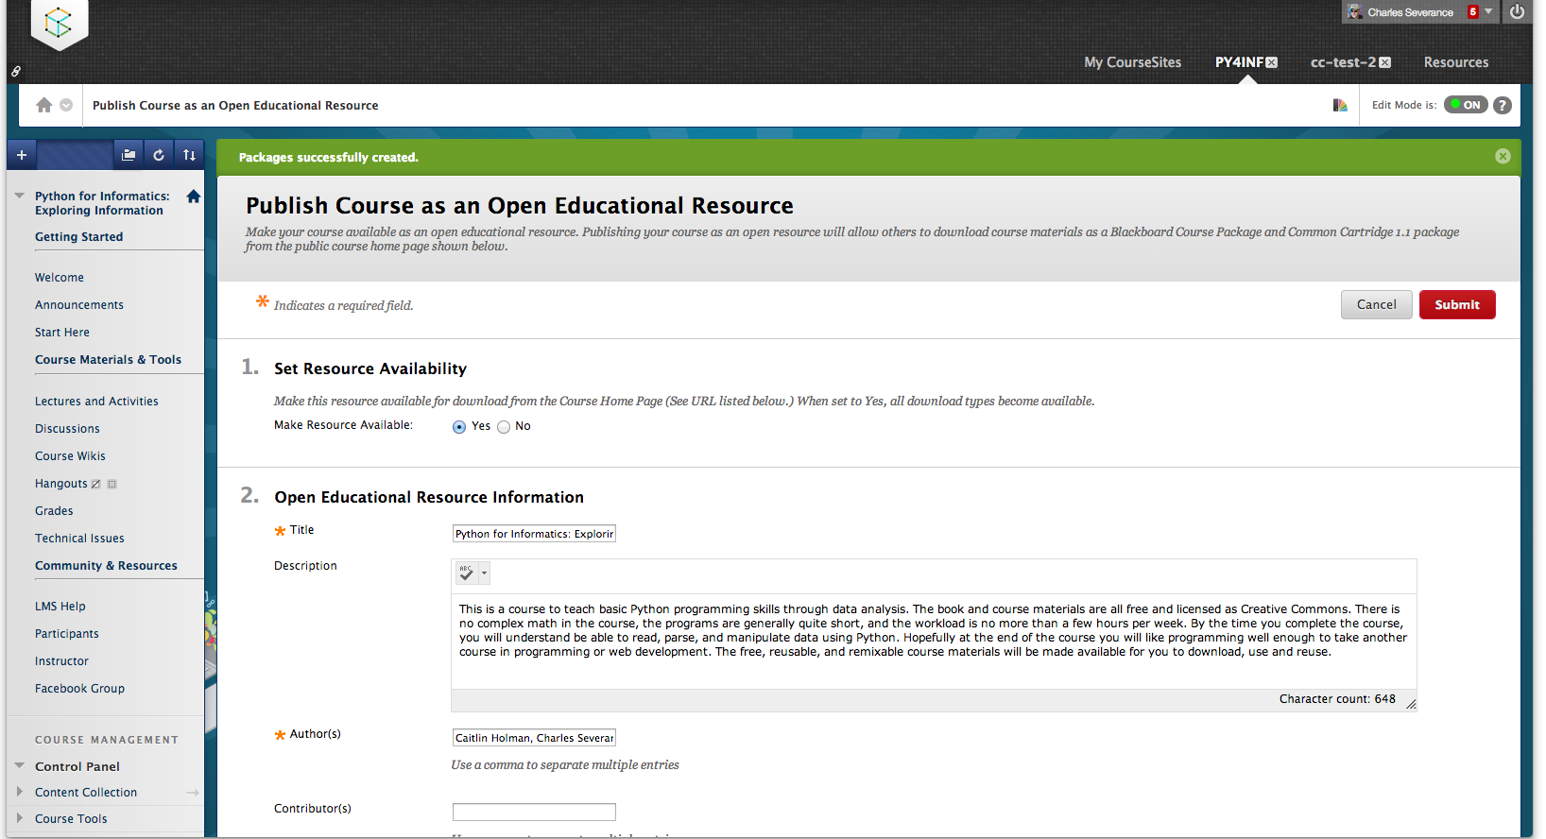The width and height of the screenshot is (1546, 839).
Task: Open the Python for Informatics course link
Action: pyautogui.click(x=102, y=203)
